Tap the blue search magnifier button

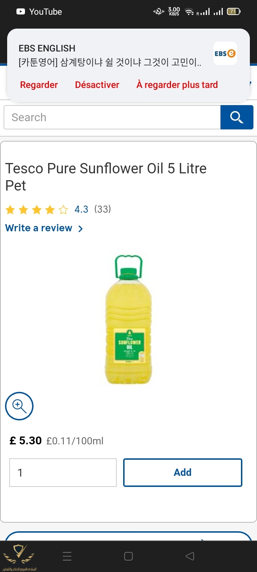[237, 117]
